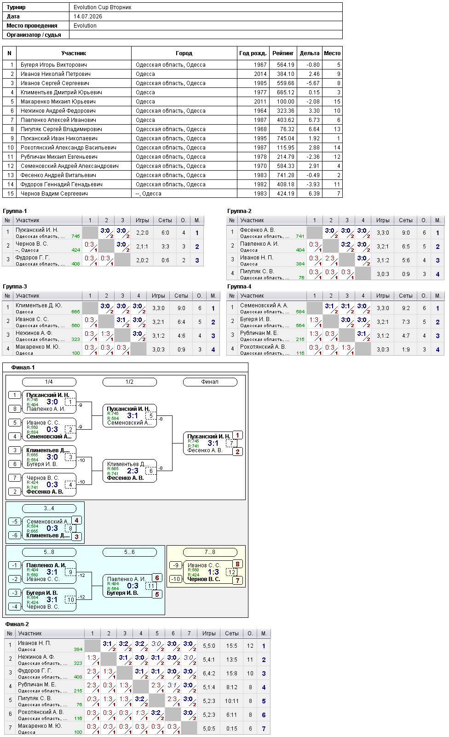This screenshot has width=449, height=737.
Task: Click sets value 15:8 in Финал-2 table
Action: tap(232, 674)
